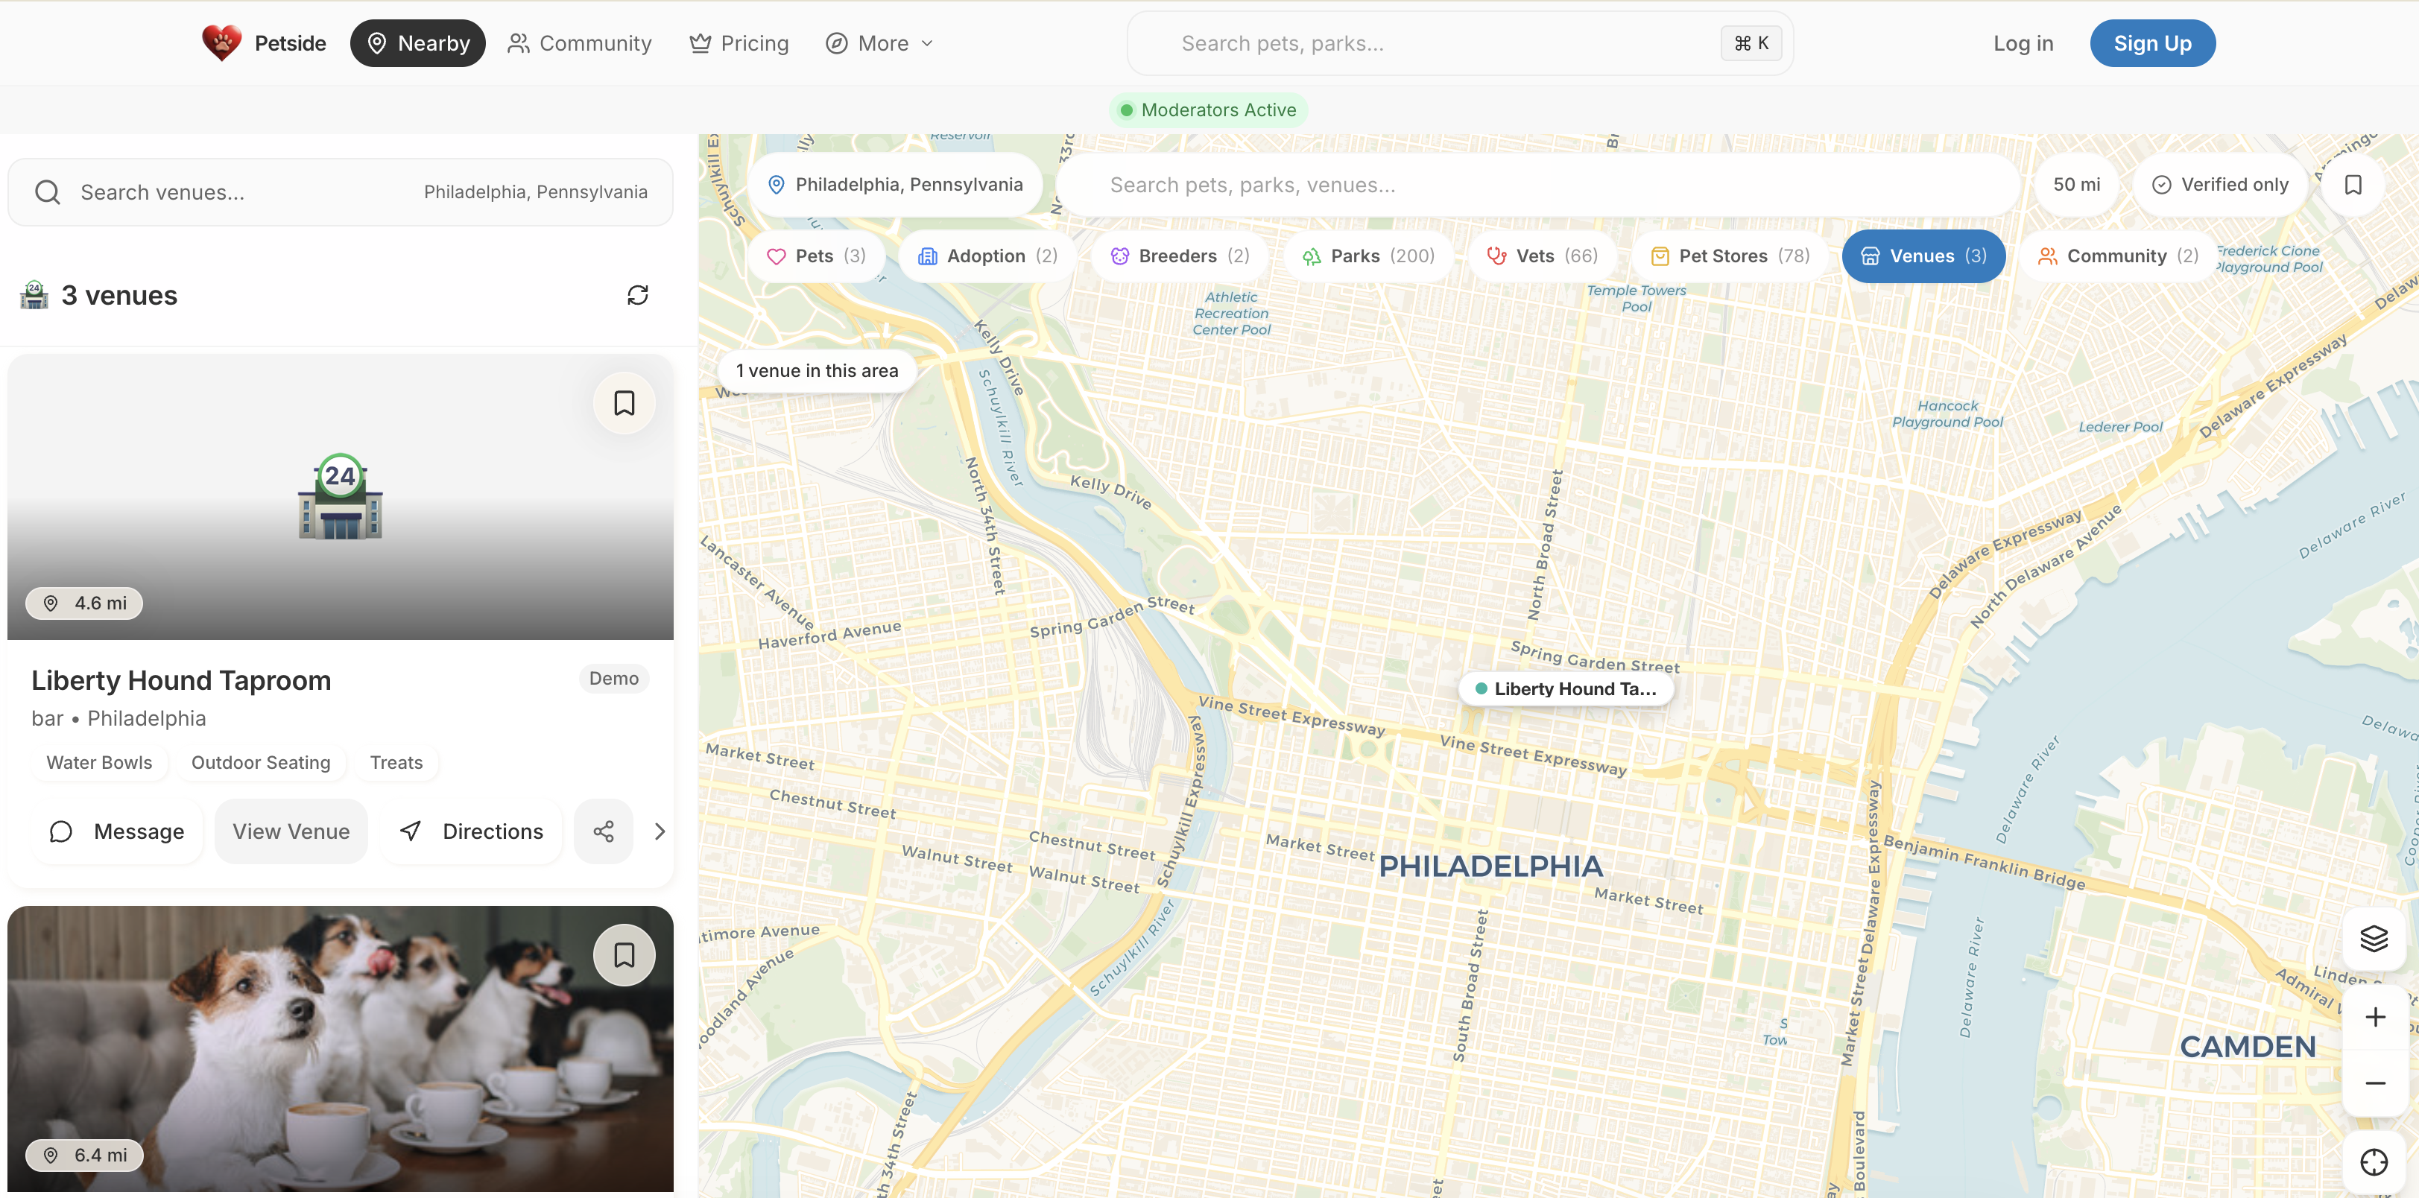Filter map by Parks (200)

point(1368,256)
